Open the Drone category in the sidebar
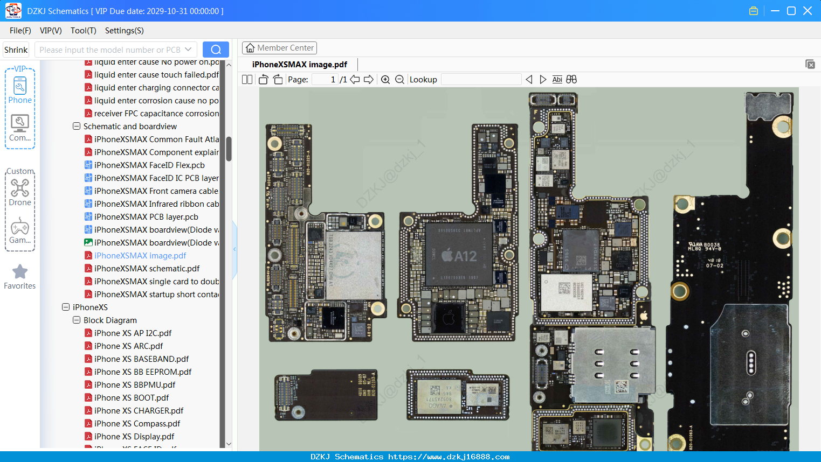The height and width of the screenshot is (462, 821). click(20, 193)
